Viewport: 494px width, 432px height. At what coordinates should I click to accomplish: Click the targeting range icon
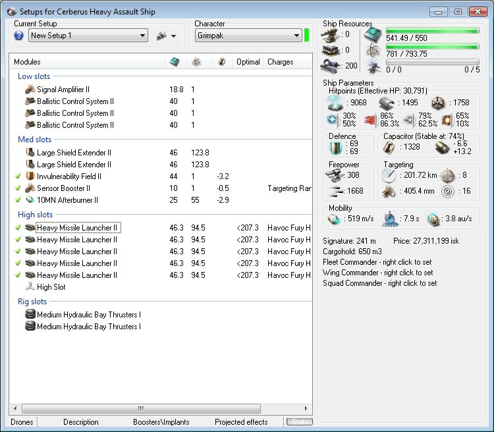click(389, 176)
